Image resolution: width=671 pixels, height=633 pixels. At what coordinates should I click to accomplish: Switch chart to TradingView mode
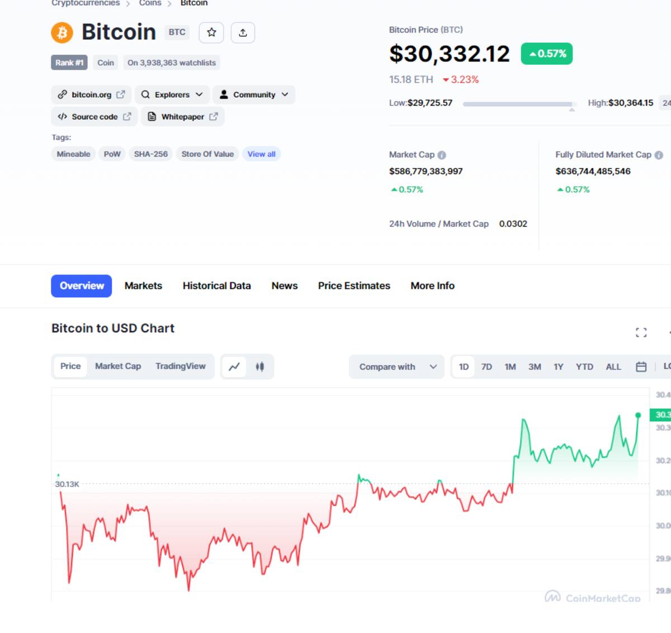[x=181, y=366]
